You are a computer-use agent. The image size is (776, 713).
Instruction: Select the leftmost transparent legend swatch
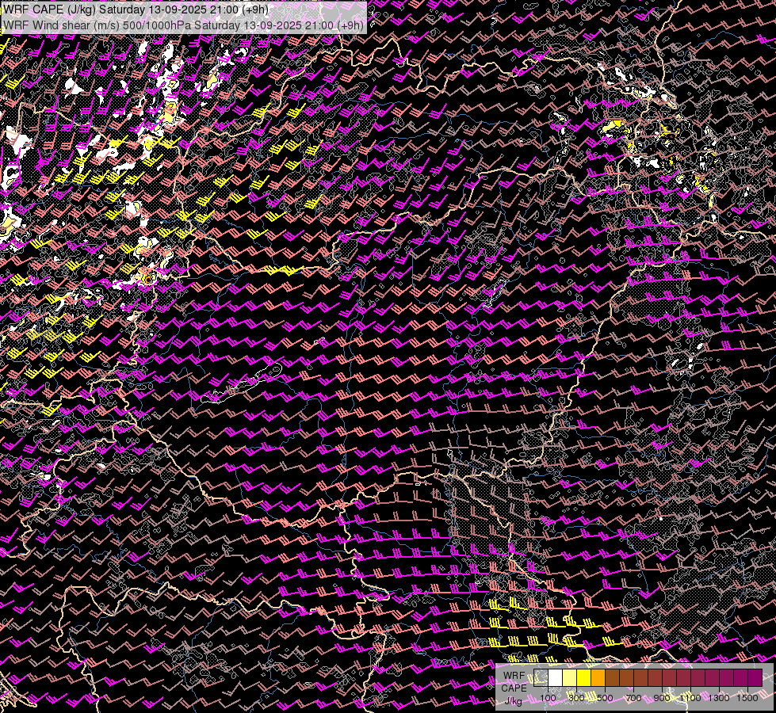(x=541, y=678)
